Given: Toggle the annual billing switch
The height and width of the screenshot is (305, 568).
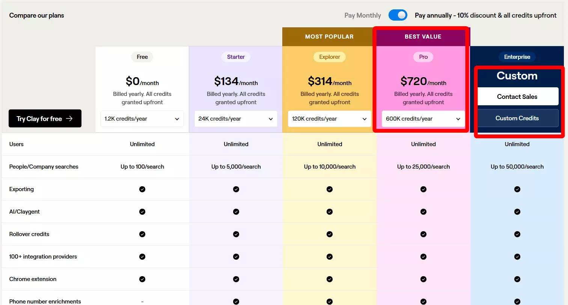Looking at the screenshot, I should coord(398,15).
